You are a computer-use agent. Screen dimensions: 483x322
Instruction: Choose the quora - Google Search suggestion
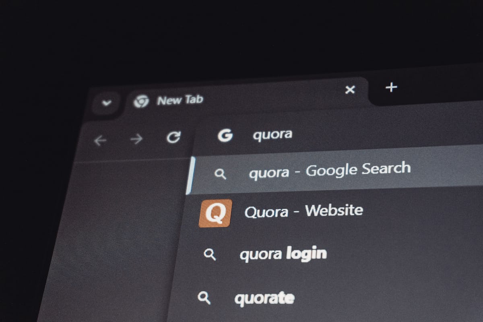[x=336, y=170]
